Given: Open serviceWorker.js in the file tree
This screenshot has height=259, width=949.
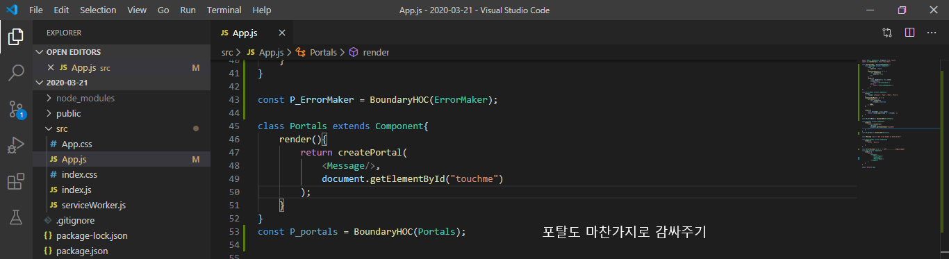Looking at the screenshot, I should click(x=122, y=205).
